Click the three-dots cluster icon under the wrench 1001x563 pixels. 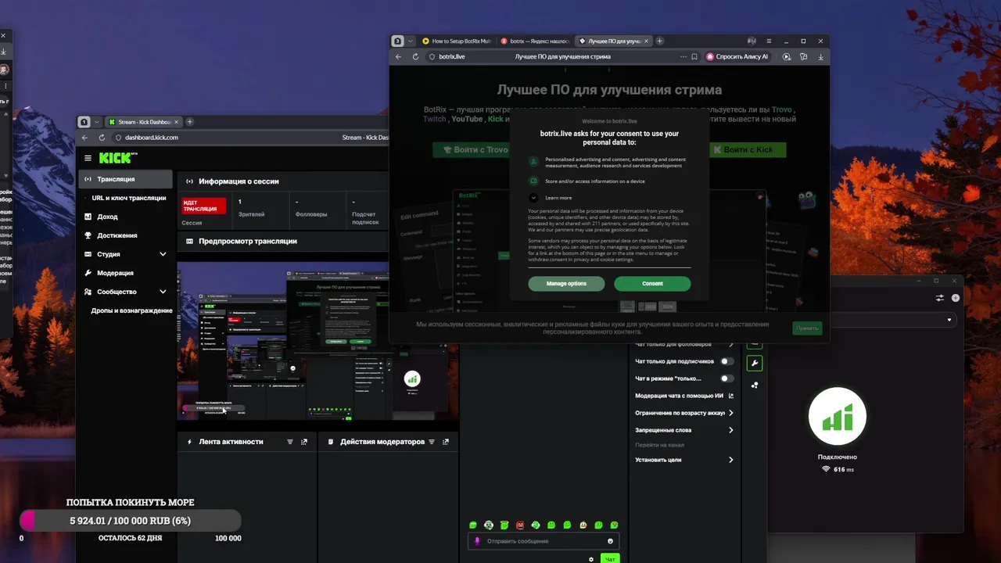(x=755, y=385)
